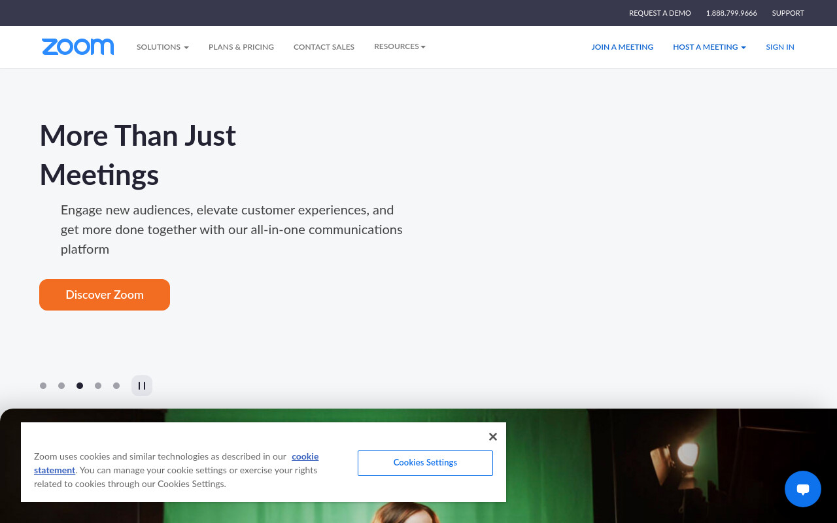Open the Contact Sales page
This screenshot has width=837, height=523.
[x=324, y=47]
